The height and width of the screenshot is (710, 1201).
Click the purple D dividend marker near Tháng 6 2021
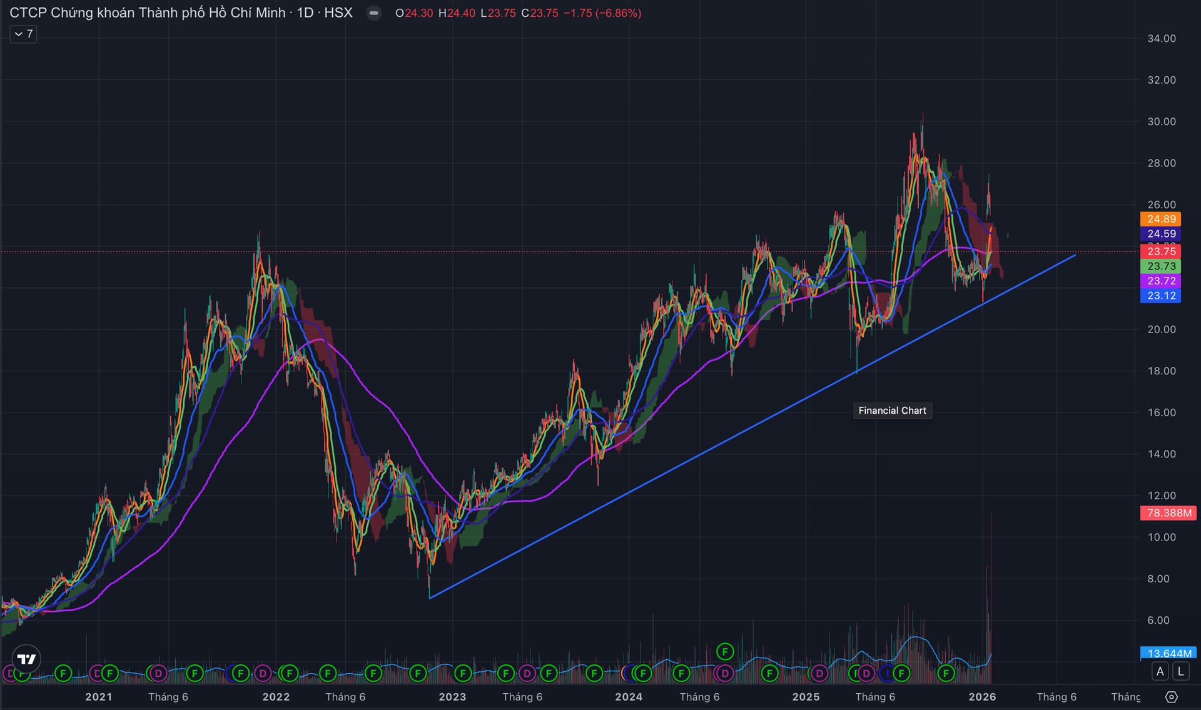point(158,673)
